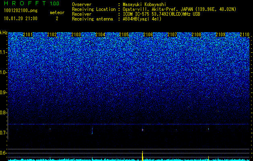Click the 'meteor' count label

57,12
